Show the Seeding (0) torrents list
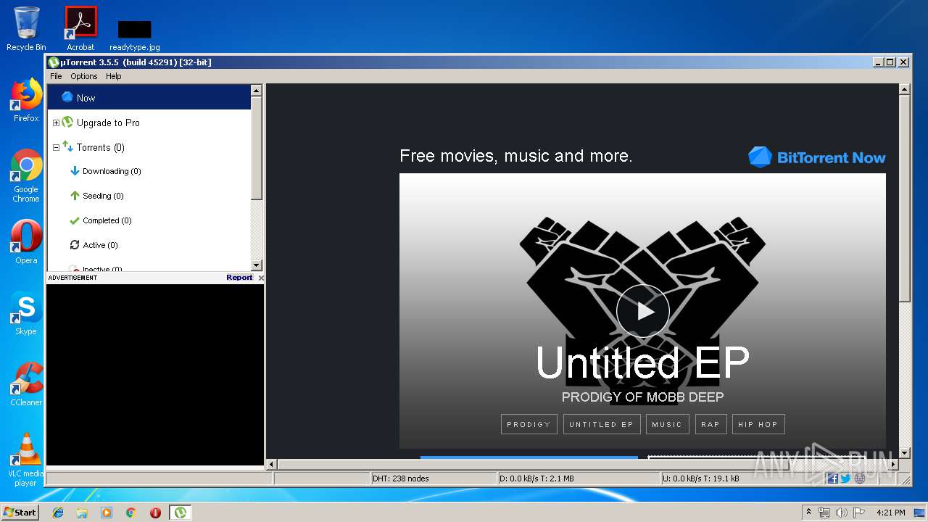The image size is (928, 522). click(103, 196)
